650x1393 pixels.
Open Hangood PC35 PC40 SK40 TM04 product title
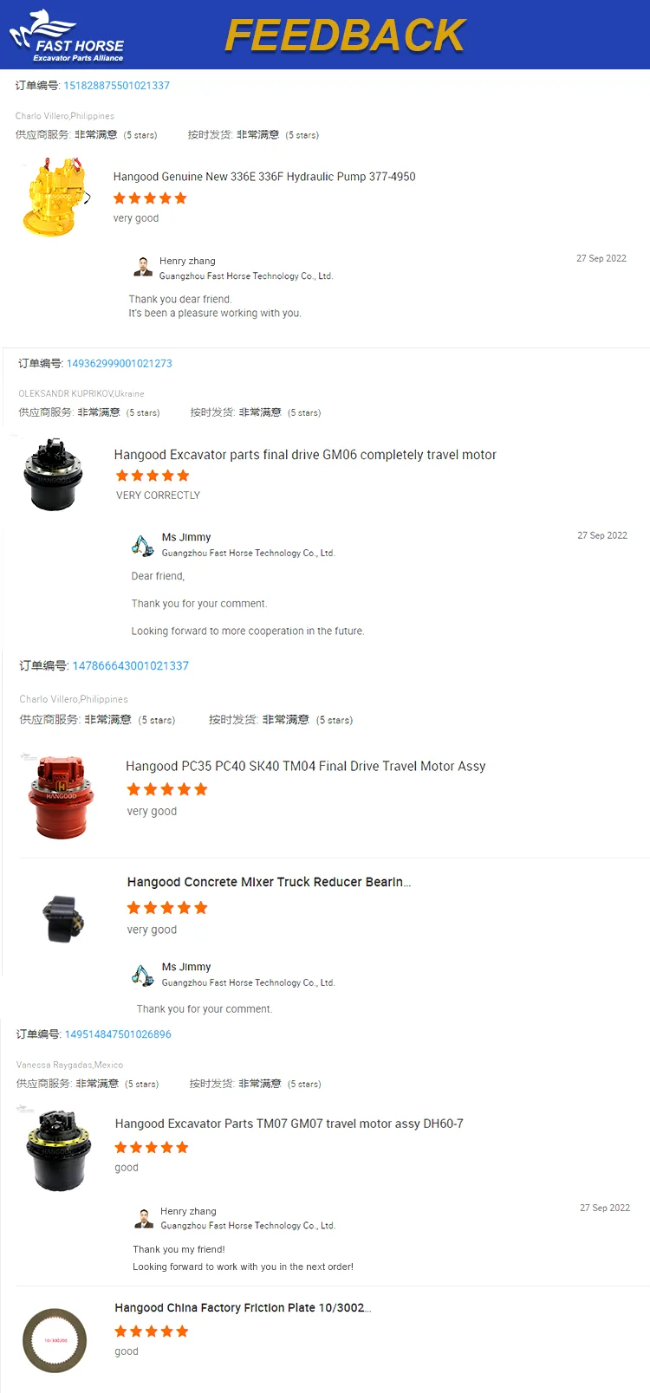pos(305,767)
